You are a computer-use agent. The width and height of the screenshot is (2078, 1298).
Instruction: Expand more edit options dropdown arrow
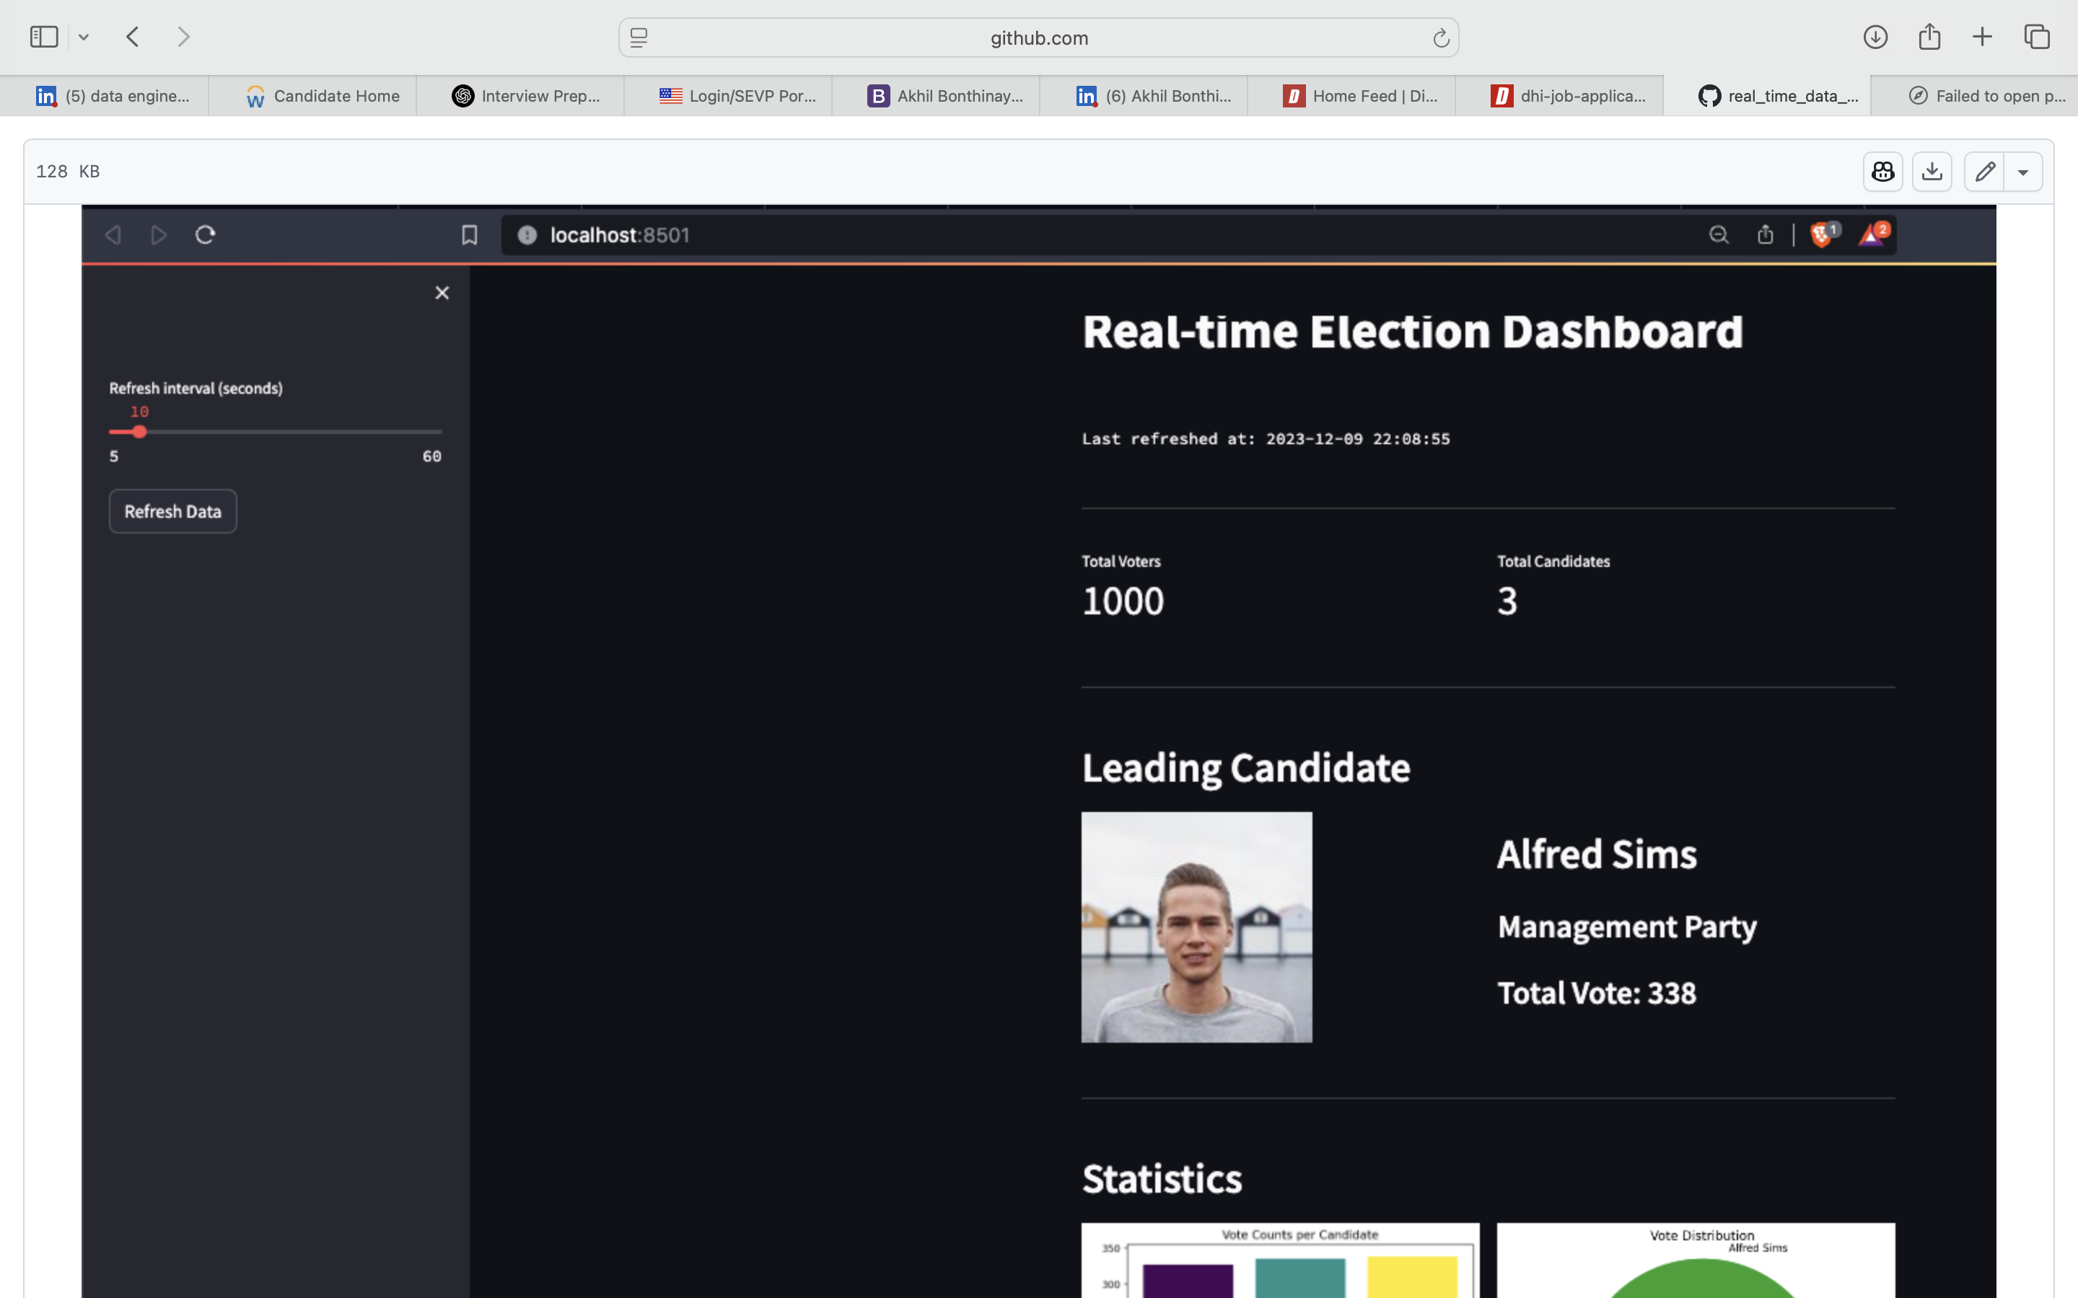point(2023,172)
